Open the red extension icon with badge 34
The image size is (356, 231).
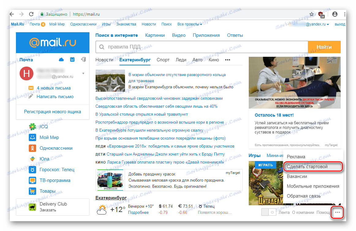click(x=321, y=15)
